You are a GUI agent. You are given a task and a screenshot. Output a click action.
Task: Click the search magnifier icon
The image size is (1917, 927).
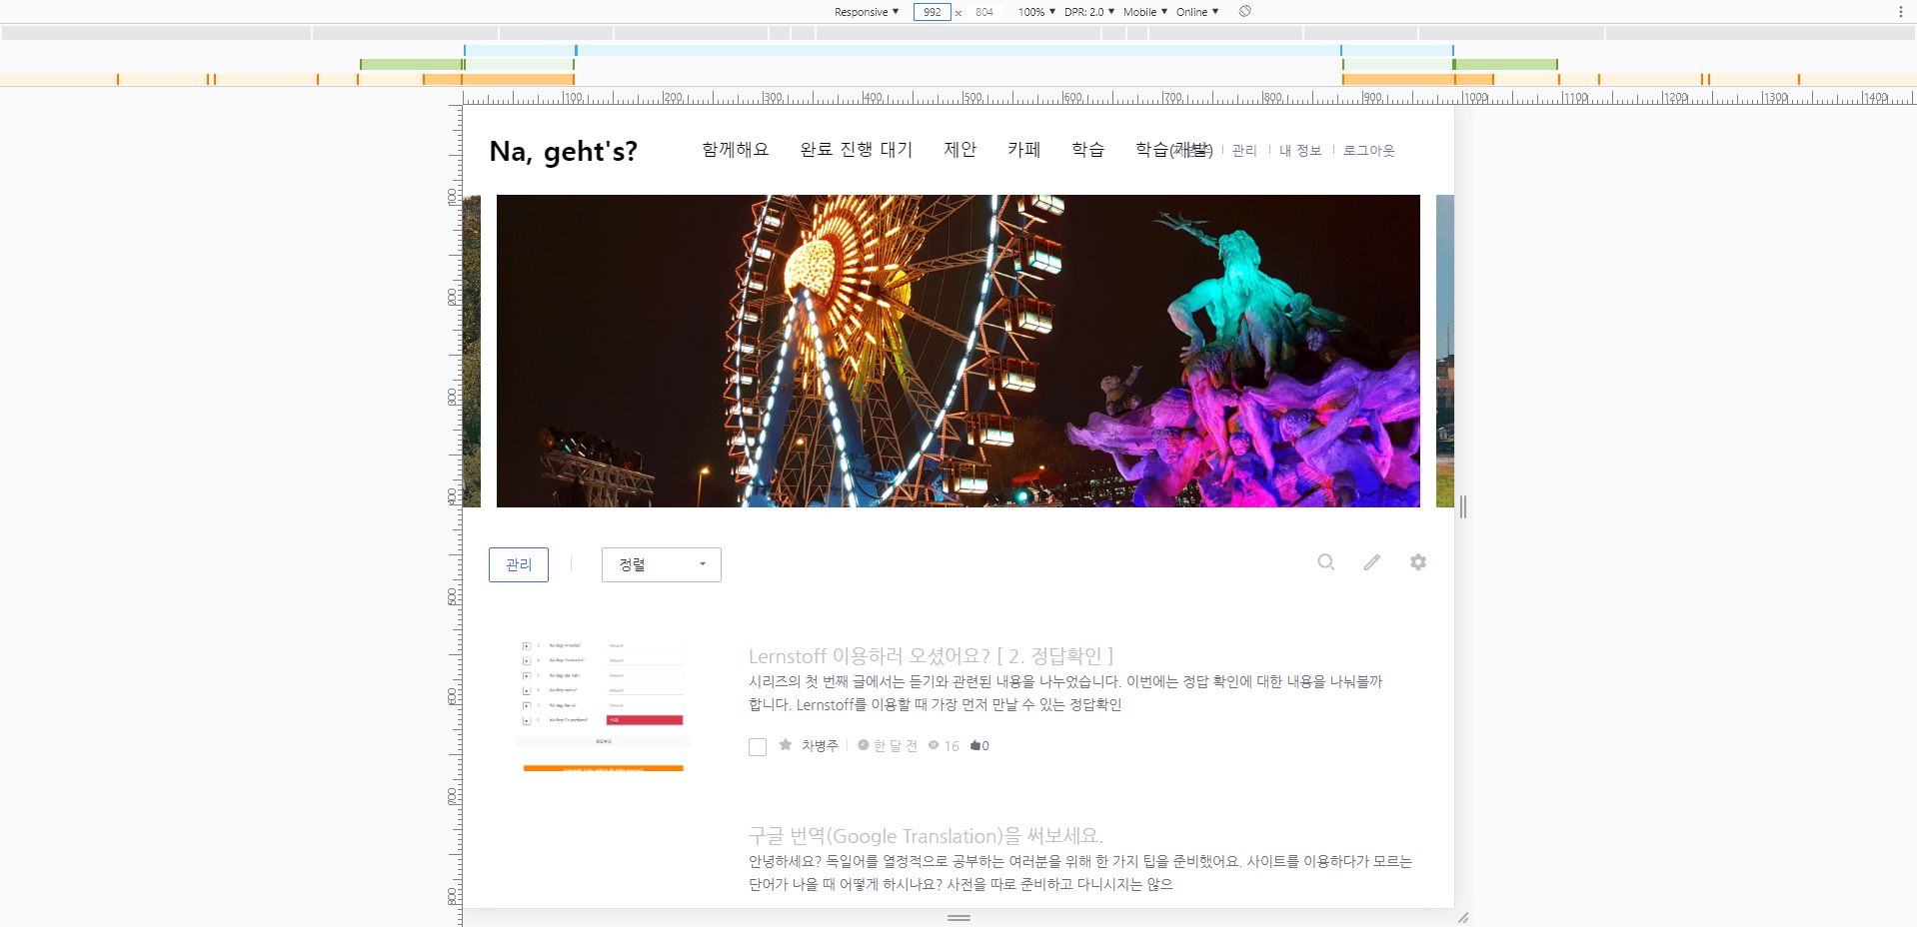[1325, 562]
